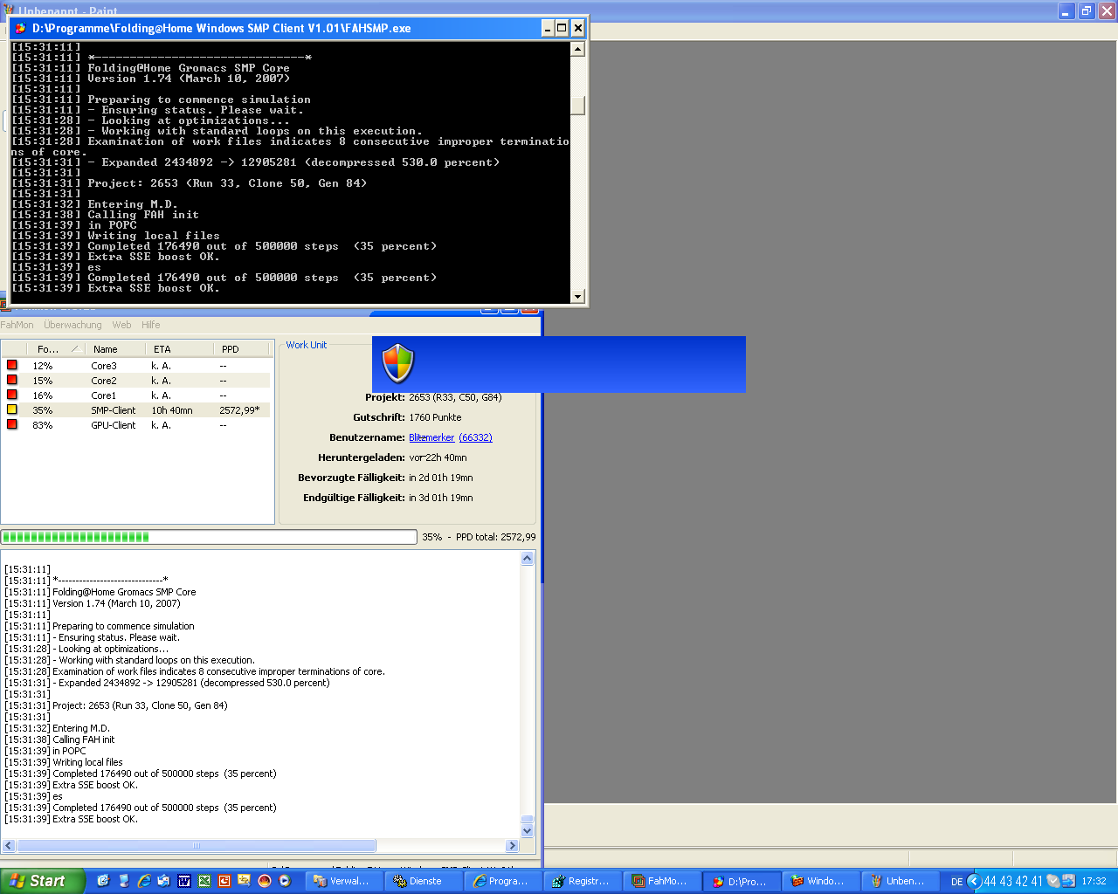Open the Überwachung menu
The width and height of the screenshot is (1118, 894).
[72, 325]
